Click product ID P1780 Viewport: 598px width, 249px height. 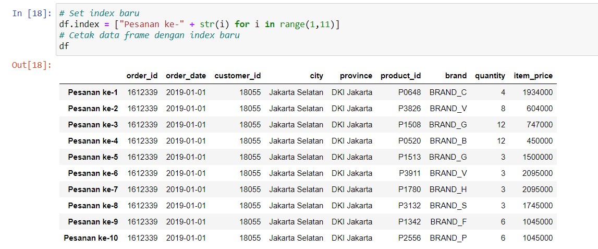pos(410,189)
